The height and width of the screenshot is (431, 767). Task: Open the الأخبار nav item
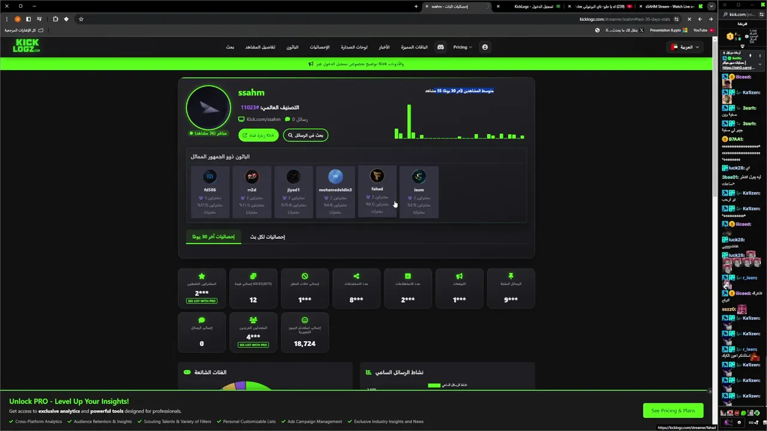(384, 47)
